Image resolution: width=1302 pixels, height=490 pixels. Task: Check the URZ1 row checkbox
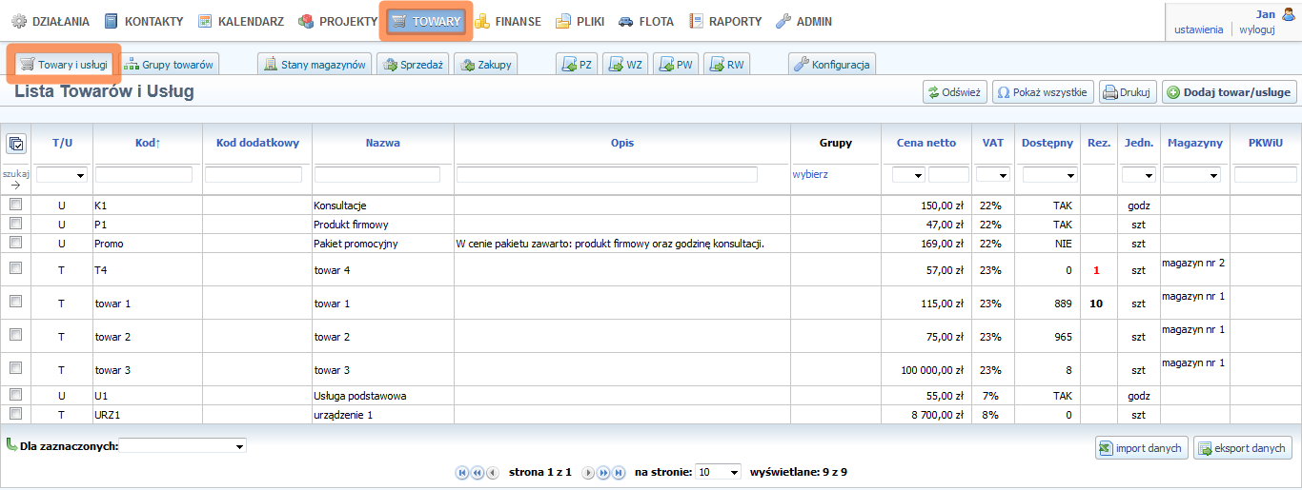point(15,413)
